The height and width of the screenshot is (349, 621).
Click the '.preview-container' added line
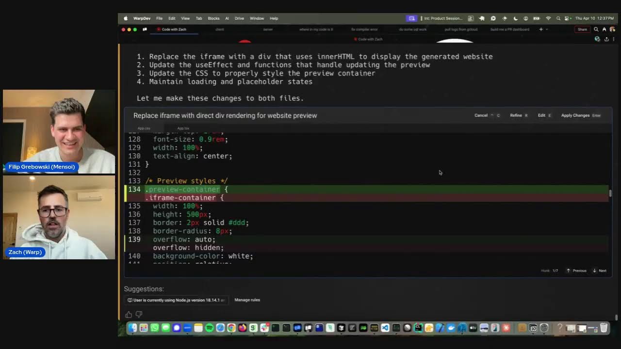(x=367, y=190)
